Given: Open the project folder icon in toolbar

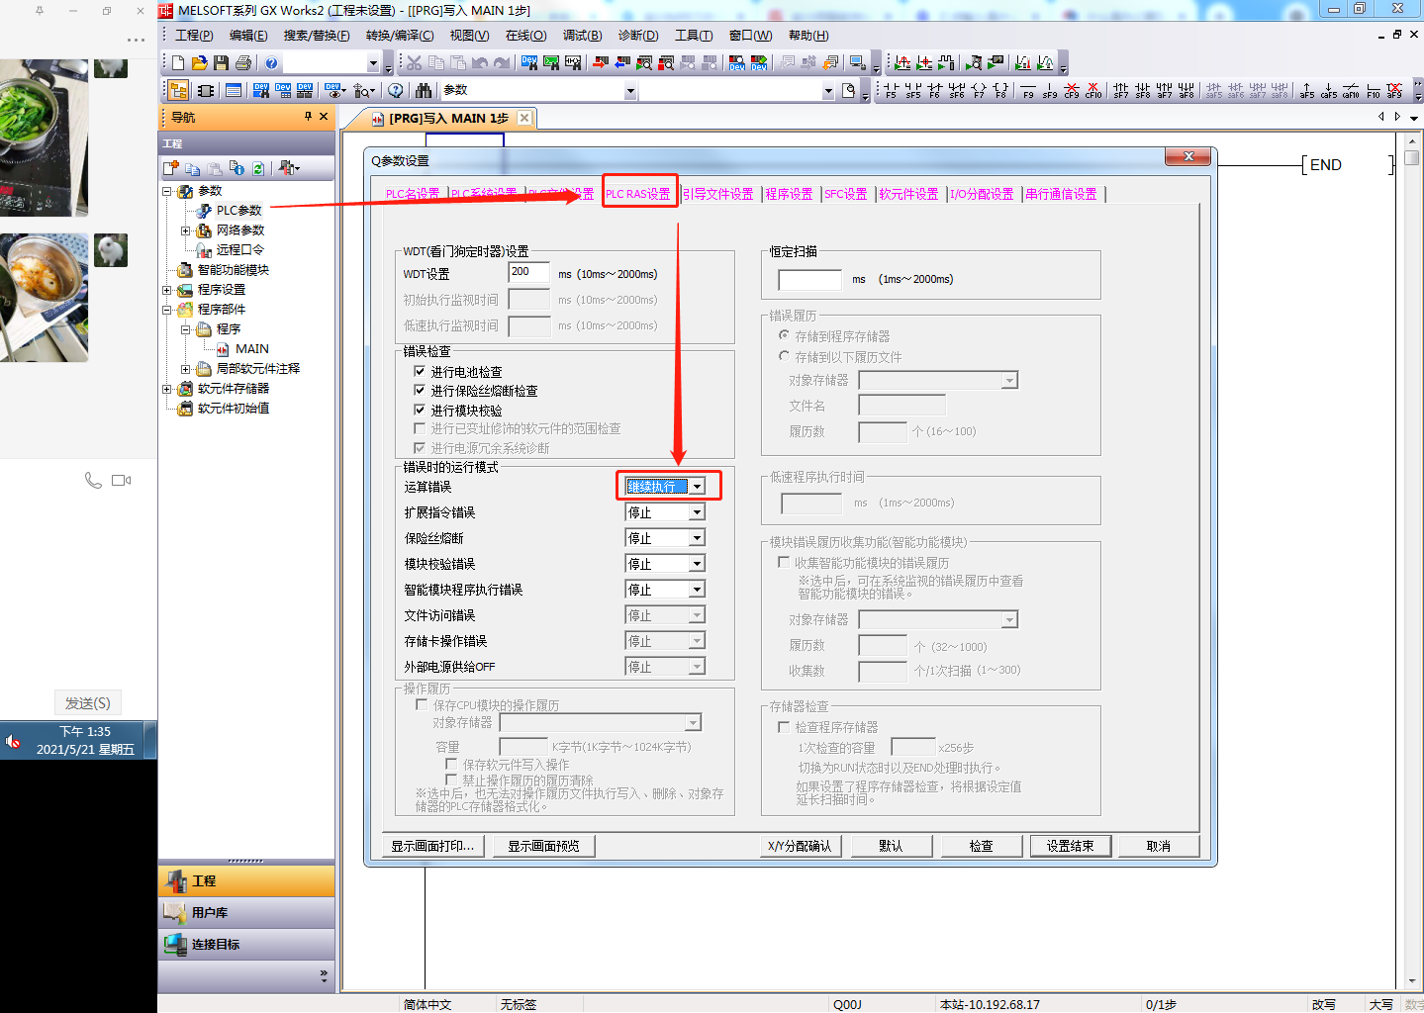Looking at the screenshot, I should coord(199,63).
